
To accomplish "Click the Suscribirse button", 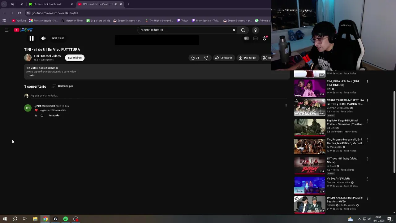I will coord(75,58).
